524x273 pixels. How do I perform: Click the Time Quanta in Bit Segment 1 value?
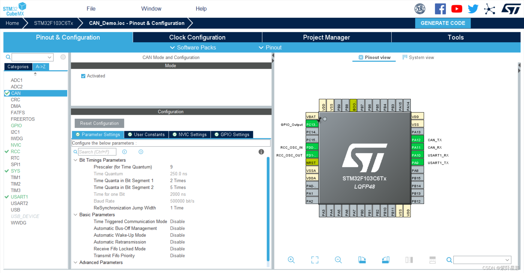[178, 181]
